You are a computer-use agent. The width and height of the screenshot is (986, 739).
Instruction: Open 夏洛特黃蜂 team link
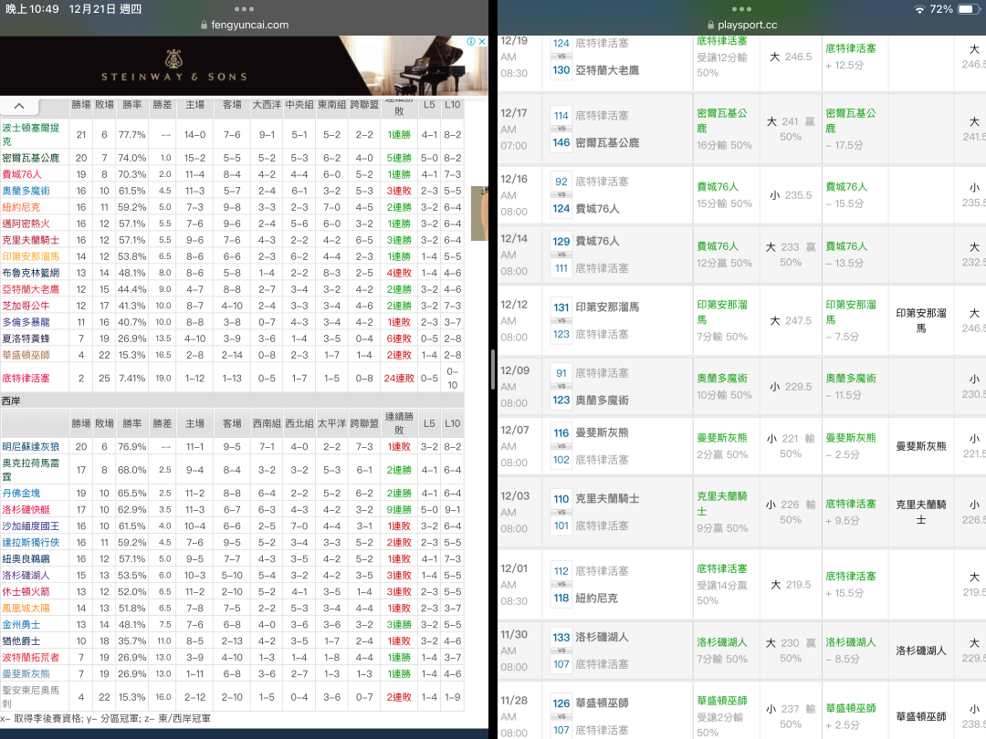pos(26,338)
